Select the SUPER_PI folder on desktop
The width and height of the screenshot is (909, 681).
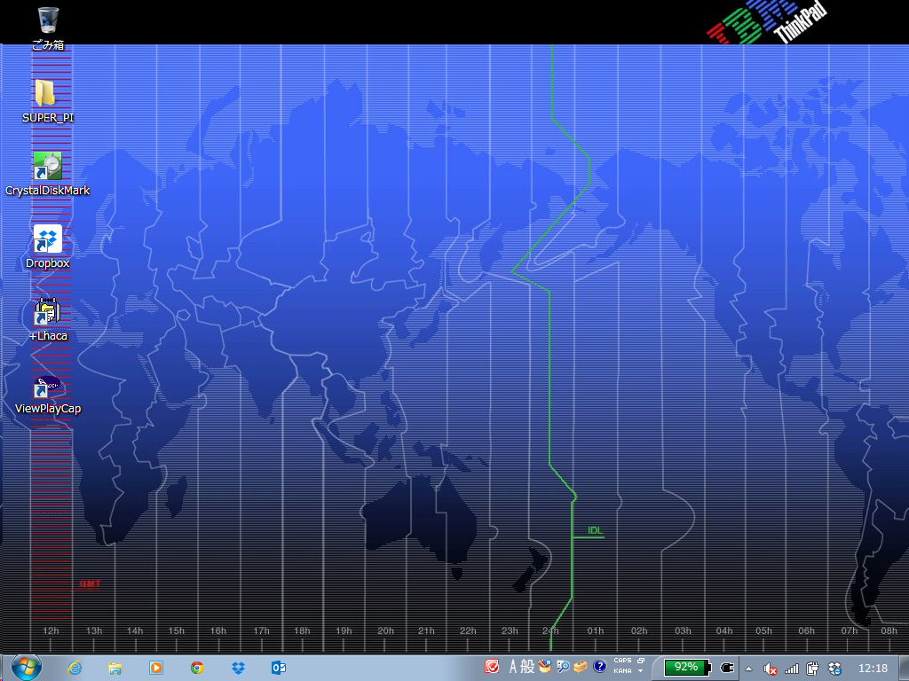point(48,101)
